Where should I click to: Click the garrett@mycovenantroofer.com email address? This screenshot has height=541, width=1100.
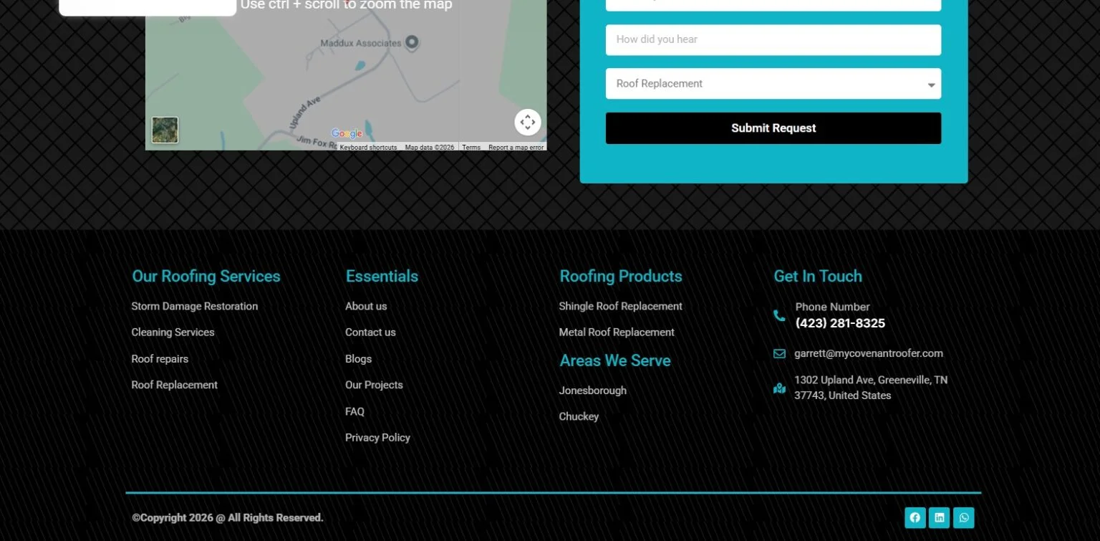(x=869, y=353)
